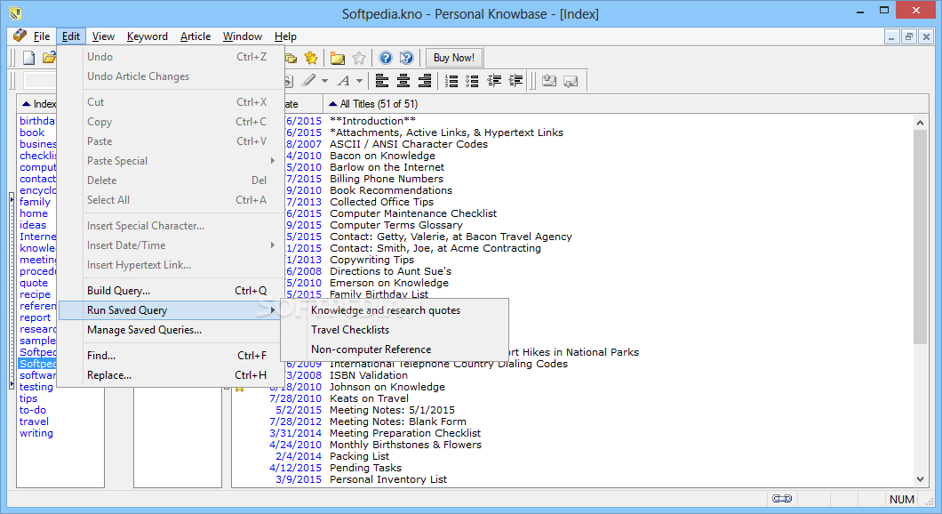Increase paragraph indent

pos(515,81)
